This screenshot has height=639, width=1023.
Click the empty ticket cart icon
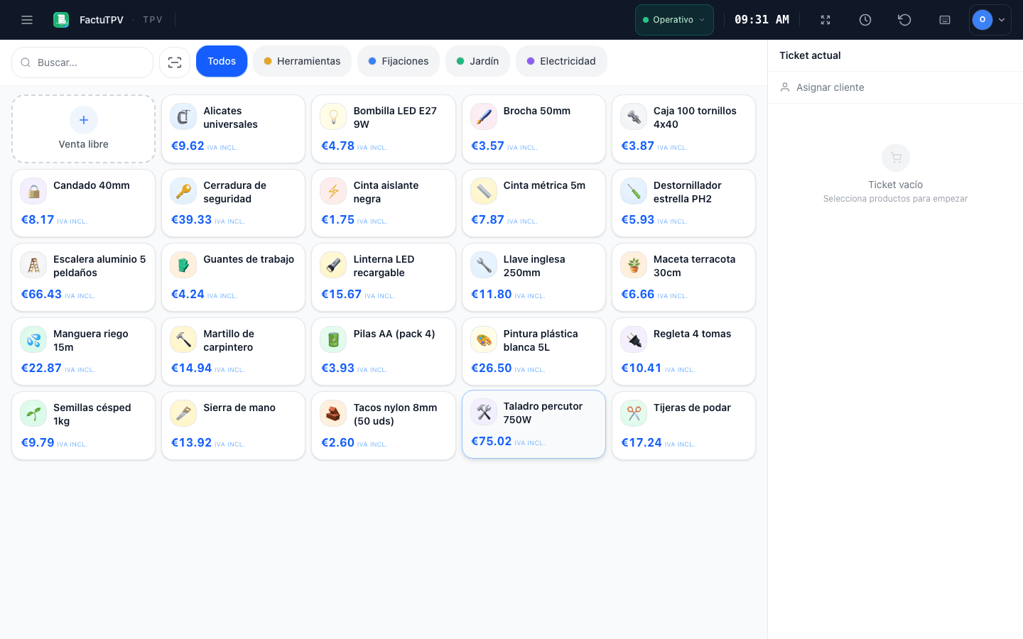[x=896, y=158]
